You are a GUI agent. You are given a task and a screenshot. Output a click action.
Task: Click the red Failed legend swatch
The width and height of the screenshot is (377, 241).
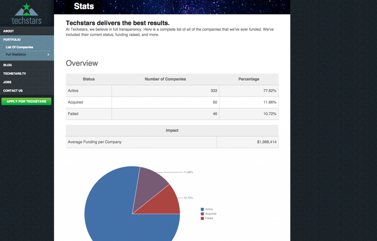point(202,219)
